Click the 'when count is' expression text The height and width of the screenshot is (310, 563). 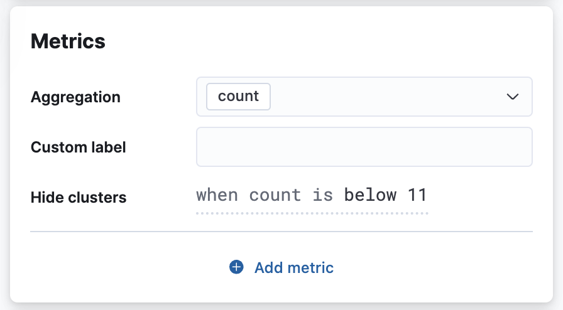pyautogui.click(x=265, y=195)
